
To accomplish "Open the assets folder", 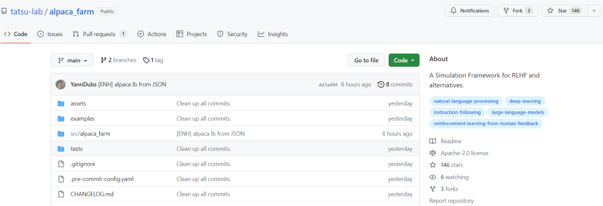I will pos(78,104).
